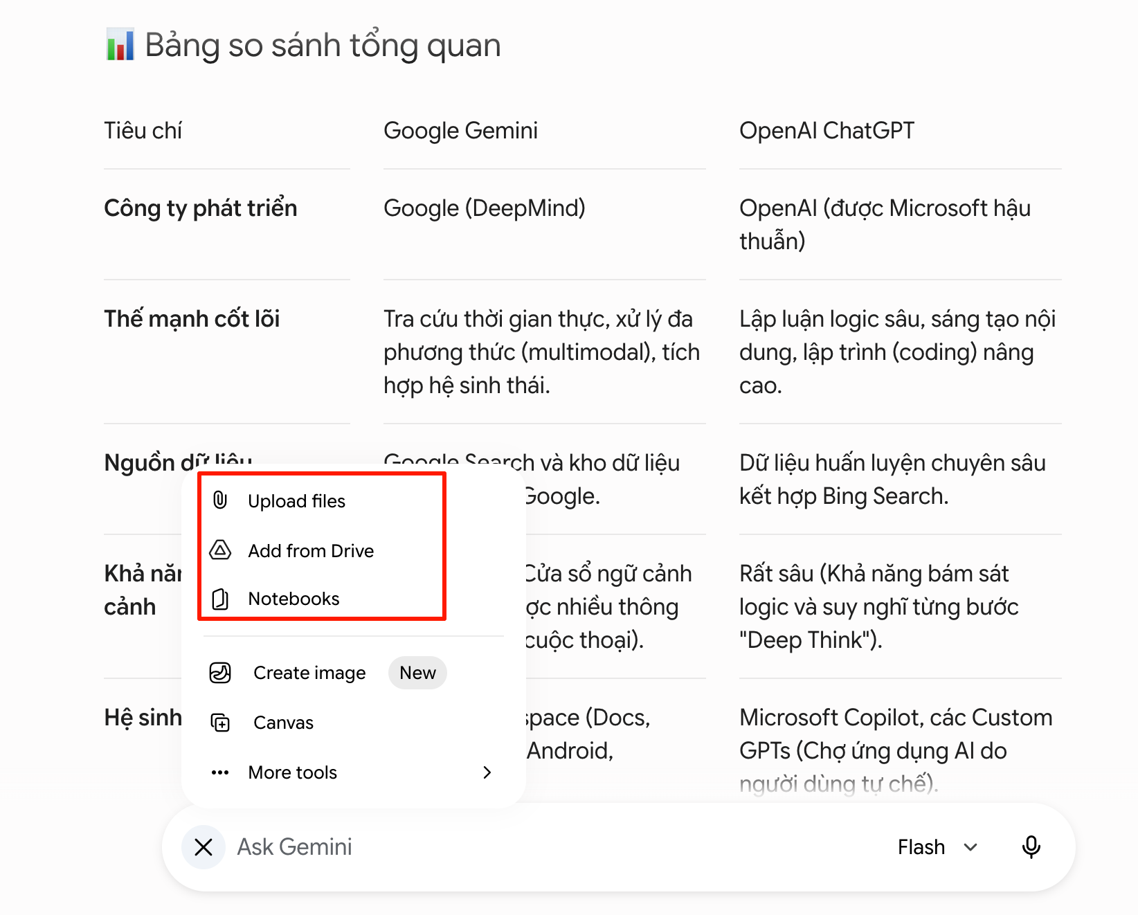
Task: Click the "Hệ sinh" row label
Action: pos(143,718)
